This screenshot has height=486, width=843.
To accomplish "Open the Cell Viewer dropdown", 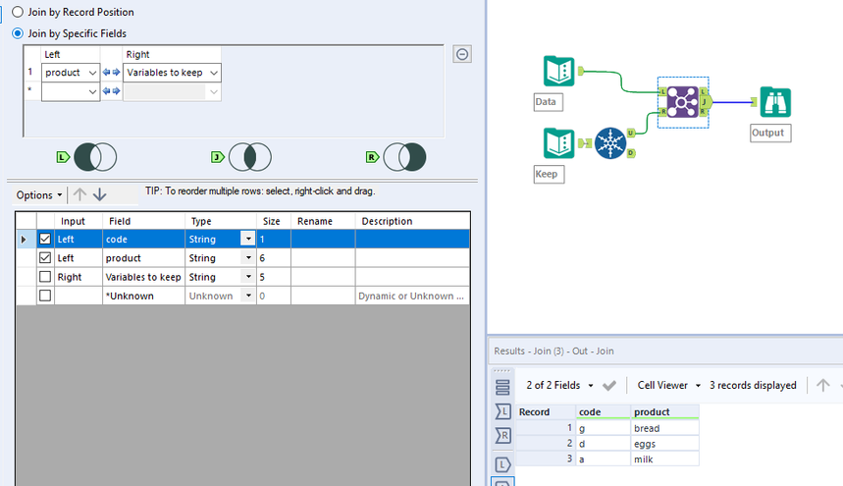I will point(669,385).
